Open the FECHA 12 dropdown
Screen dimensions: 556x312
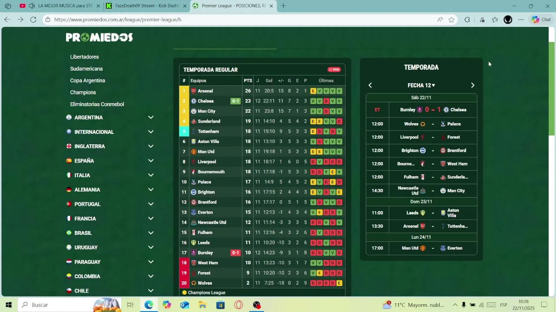(x=421, y=85)
